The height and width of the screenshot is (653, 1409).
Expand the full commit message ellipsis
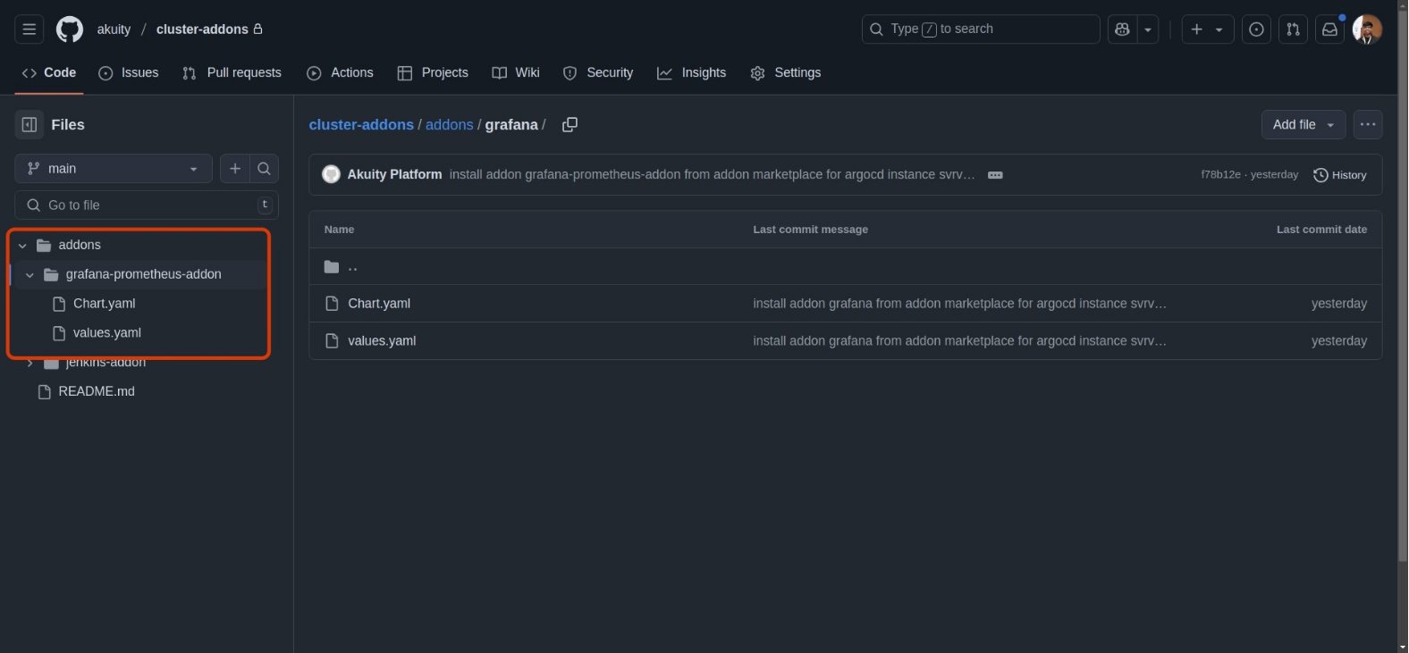click(x=995, y=175)
